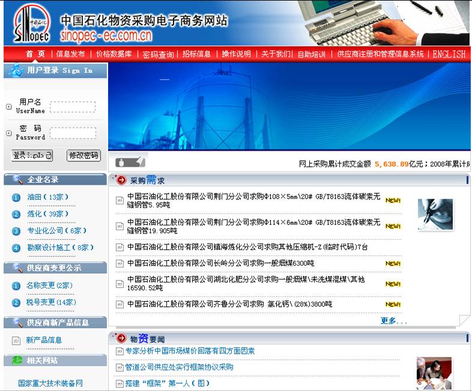
Task: Open 国家重大技术装备网 link
Action: [50, 383]
